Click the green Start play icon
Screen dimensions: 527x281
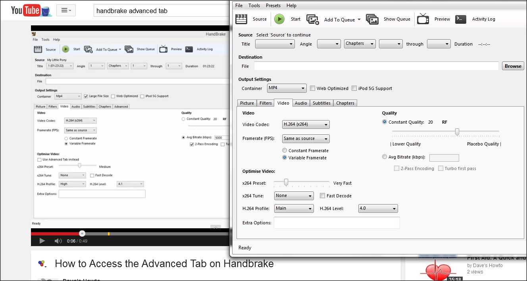(279, 19)
